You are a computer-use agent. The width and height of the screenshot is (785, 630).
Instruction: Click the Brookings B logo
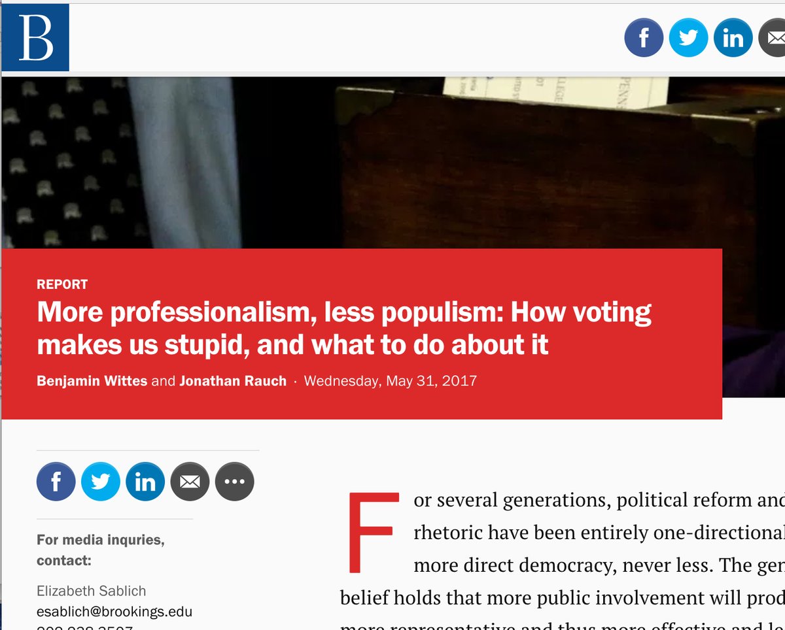tap(35, 37)
